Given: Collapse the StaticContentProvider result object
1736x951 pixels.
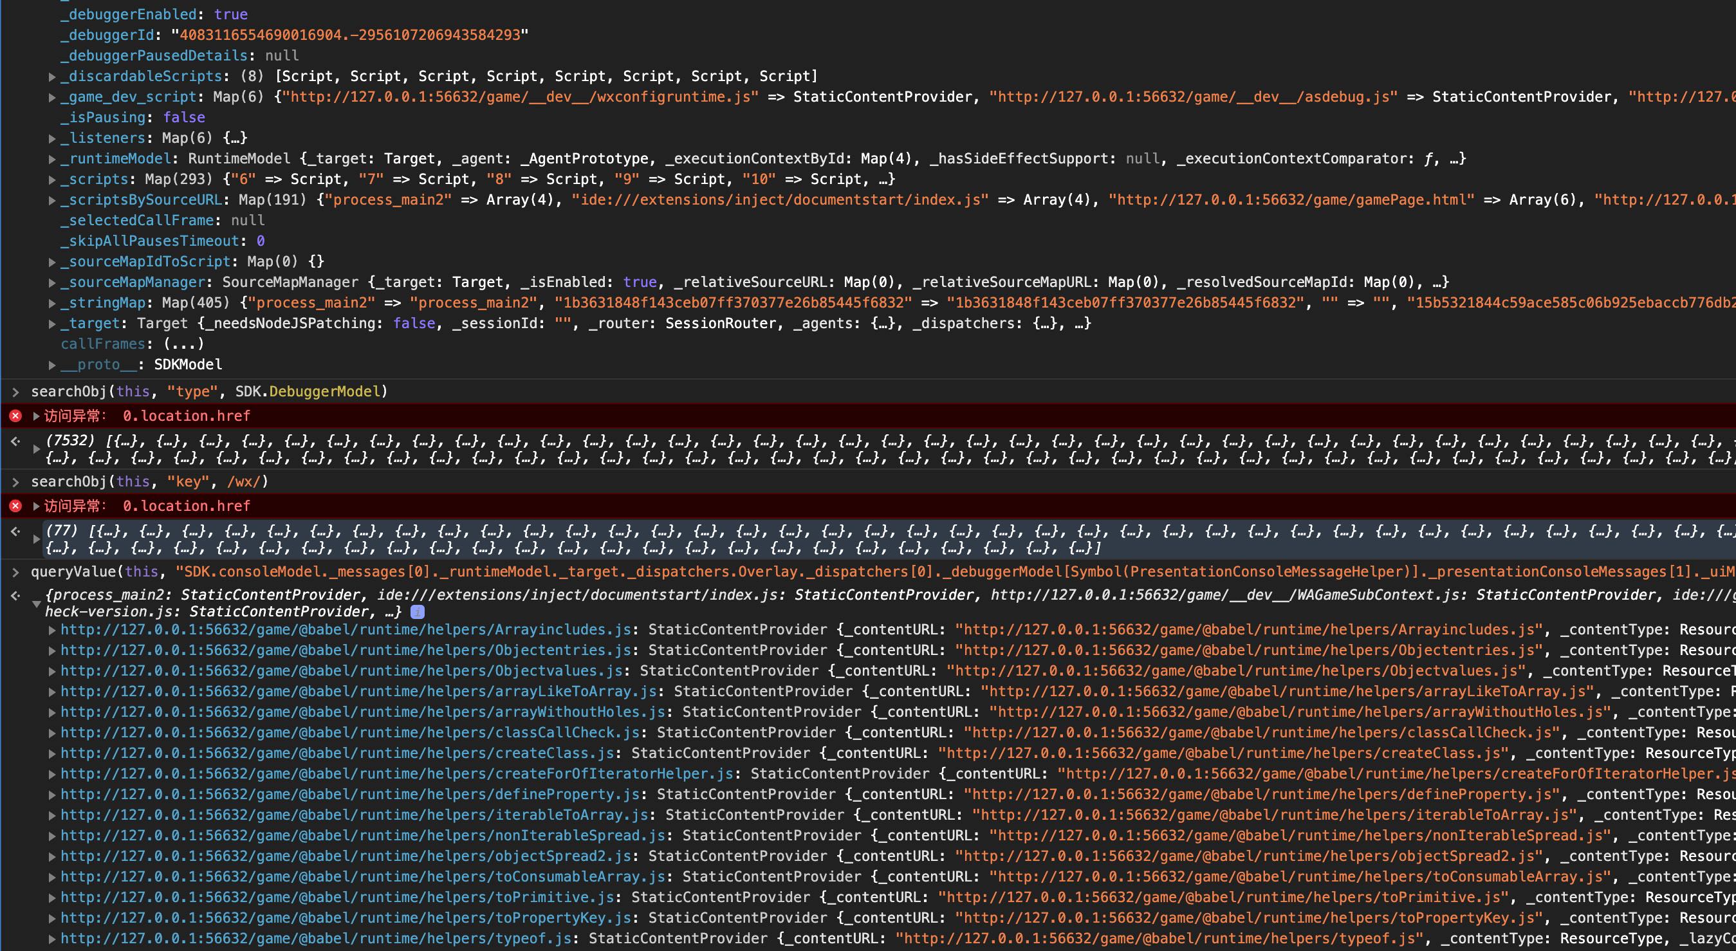Looking at the screenshot, I should (37, 604).
